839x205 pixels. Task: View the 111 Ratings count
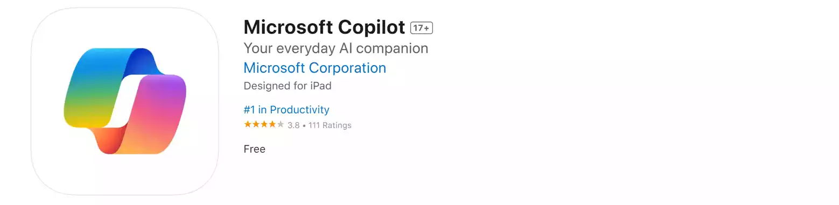[x=330, y=125]
